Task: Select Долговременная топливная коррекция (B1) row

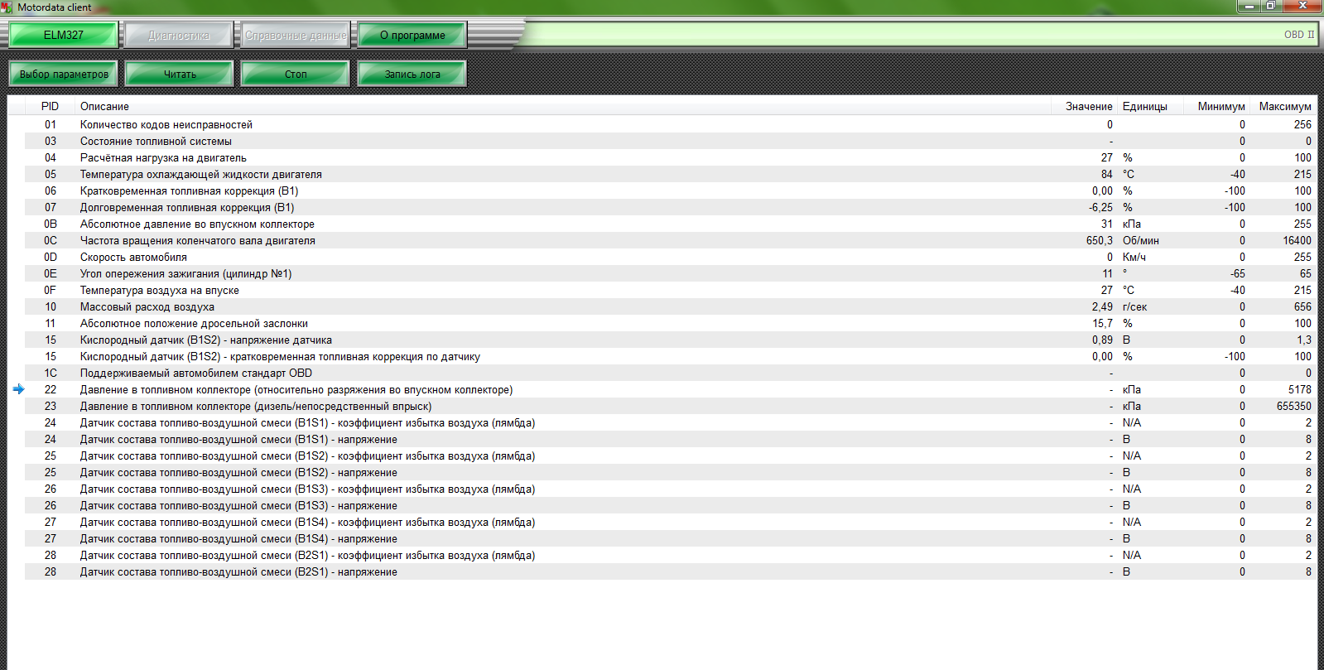Action: 671,207
